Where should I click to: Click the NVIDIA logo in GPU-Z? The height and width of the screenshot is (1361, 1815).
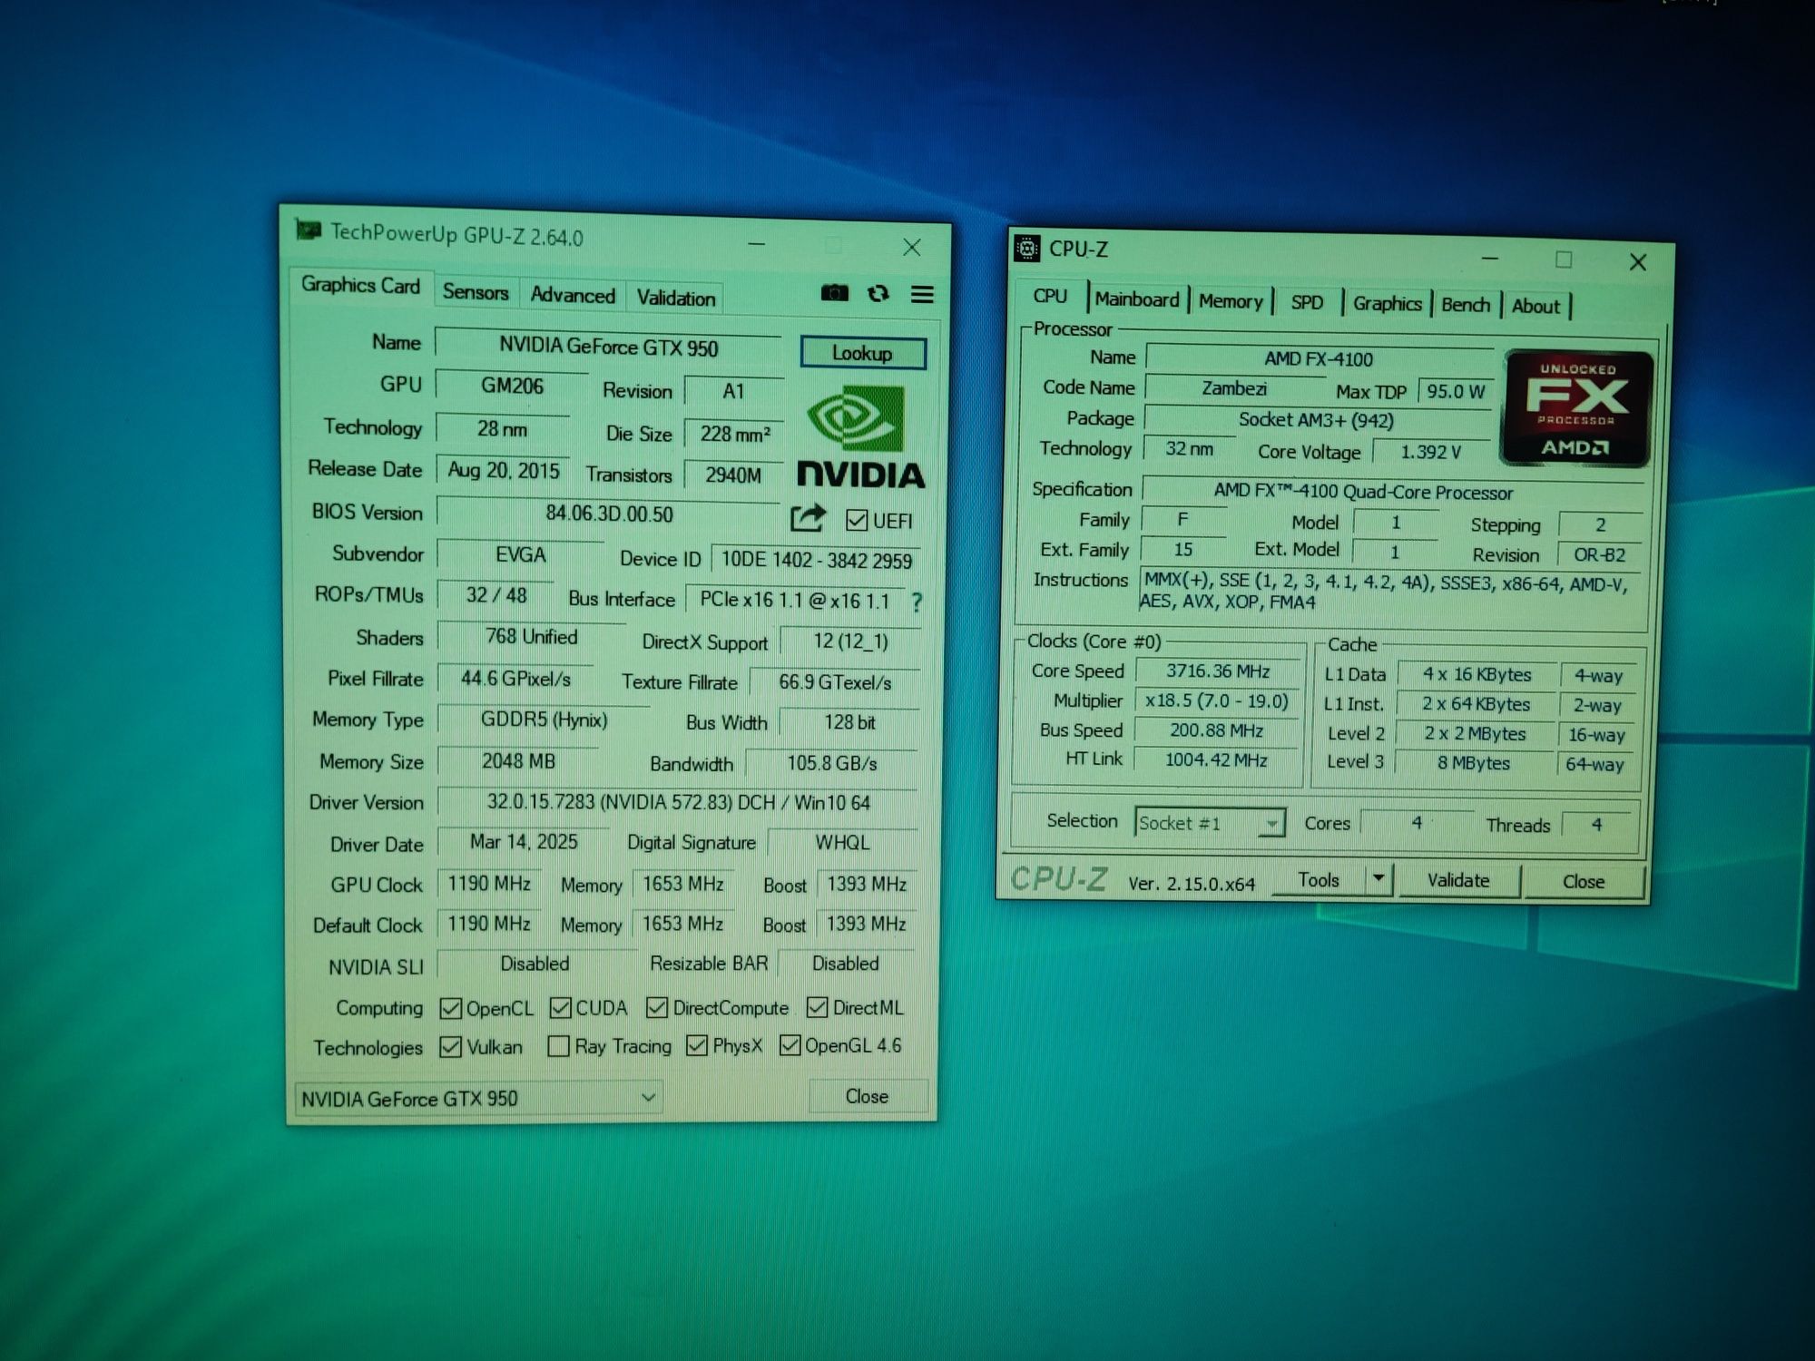coord(860,437)
